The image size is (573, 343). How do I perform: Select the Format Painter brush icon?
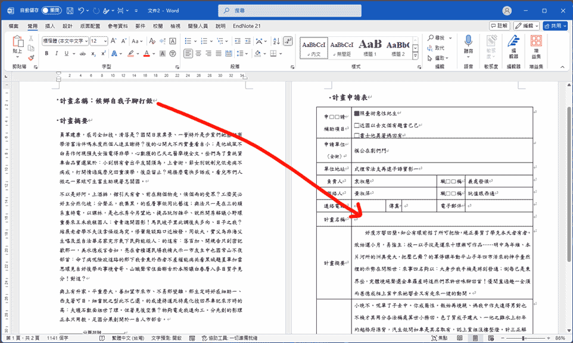tap(31, 58)
